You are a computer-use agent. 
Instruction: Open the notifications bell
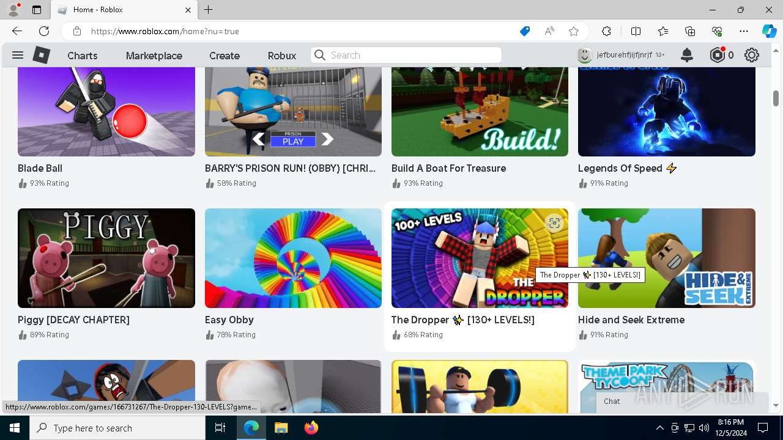(687, 55)
